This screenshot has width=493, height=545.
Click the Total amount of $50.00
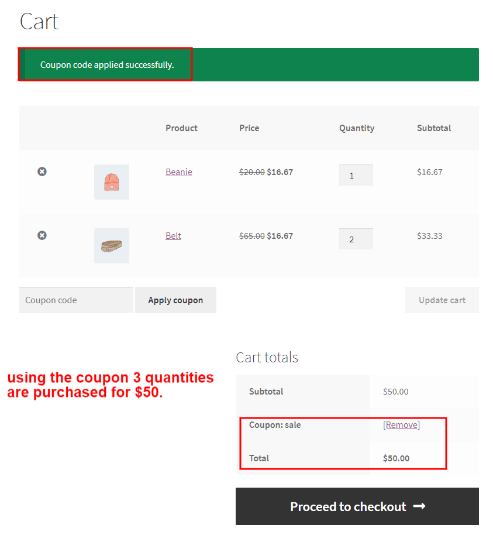click(x=395, y=458)
